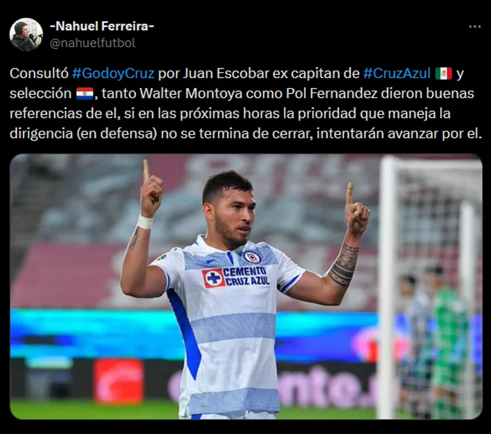Click the Mexico flag emoji
The height and width of the screenshot is (434, 491).
pos(444,73)
